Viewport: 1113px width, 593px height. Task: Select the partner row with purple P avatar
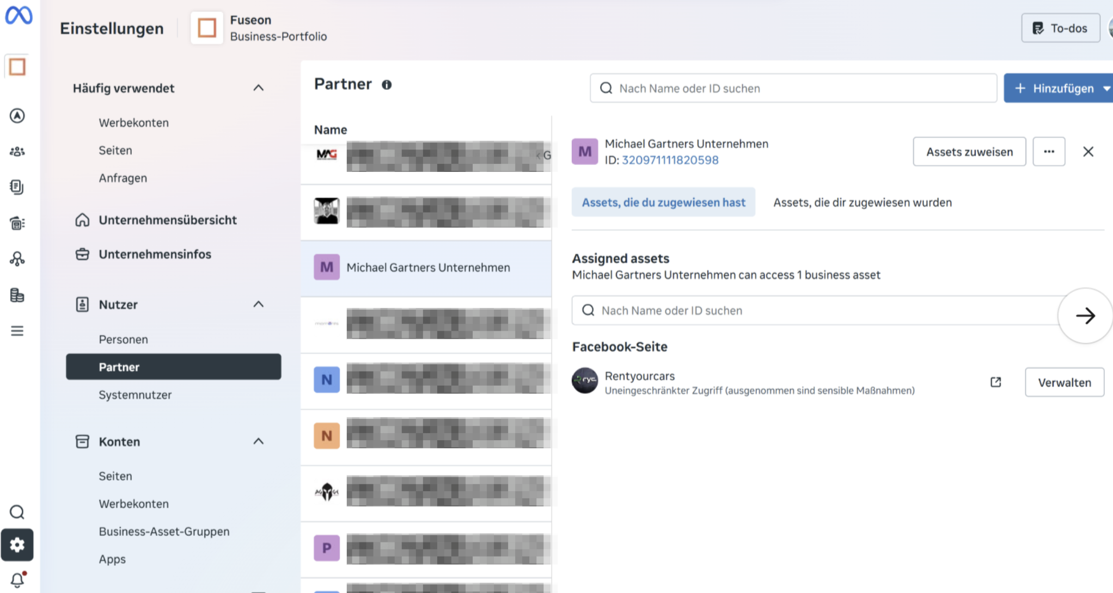pos(426,548)
